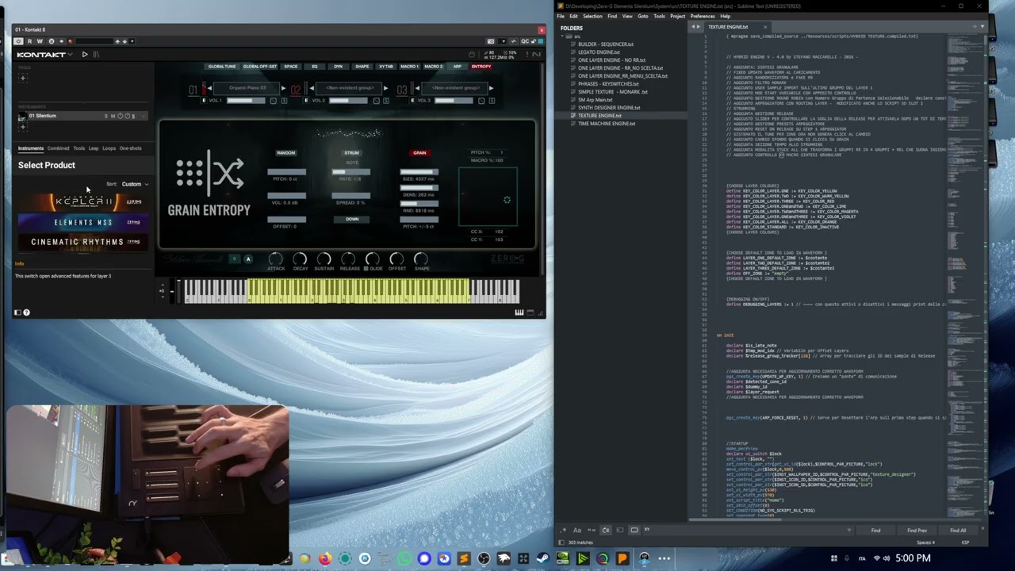Click the Steam icon in the taskbar
This screenshot has height=571, width=1015.
coord(543,559)
